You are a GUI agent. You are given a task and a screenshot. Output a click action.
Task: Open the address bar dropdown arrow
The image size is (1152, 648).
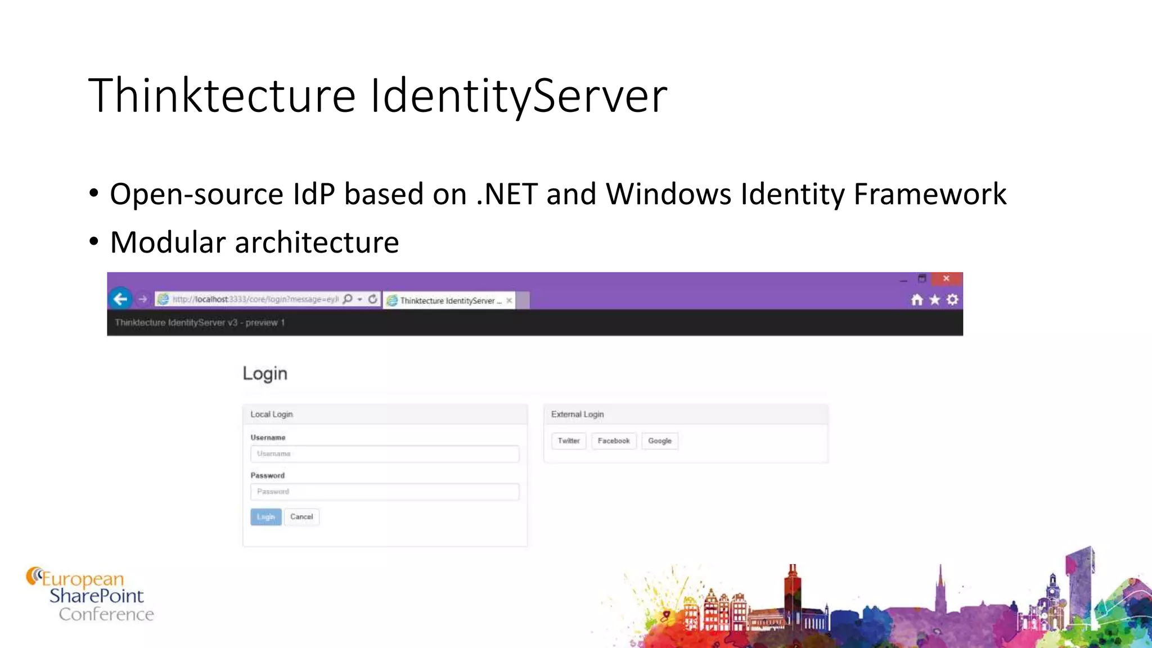(x=360, y=300)
